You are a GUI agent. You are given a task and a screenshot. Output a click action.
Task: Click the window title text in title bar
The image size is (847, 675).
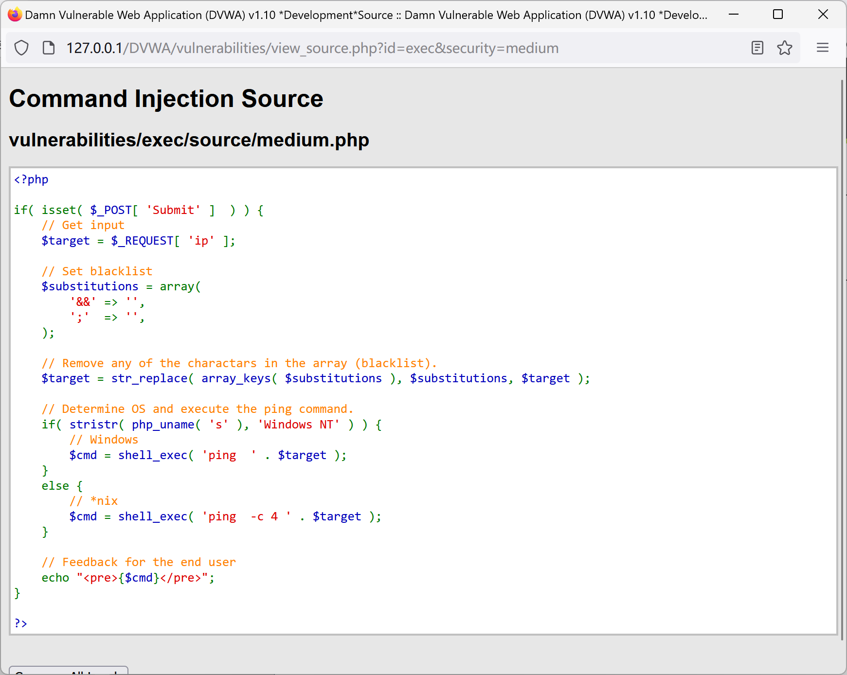pos(366,15)
